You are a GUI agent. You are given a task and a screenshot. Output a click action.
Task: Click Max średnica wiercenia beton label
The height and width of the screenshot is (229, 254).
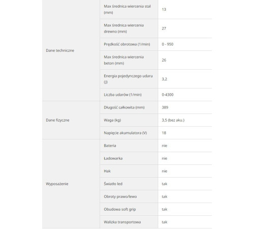point(124,60)
